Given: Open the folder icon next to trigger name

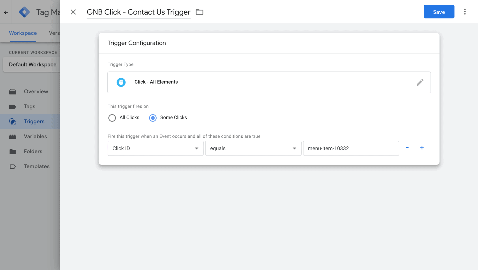Looking at the screenshot, I should [199, 12].
